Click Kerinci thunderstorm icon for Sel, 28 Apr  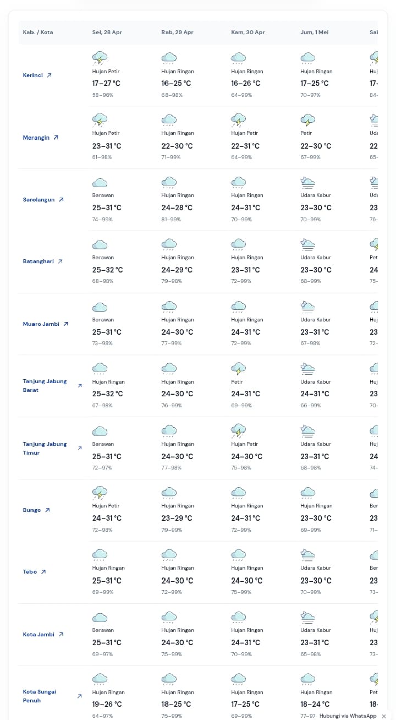(x=100, y=57)
